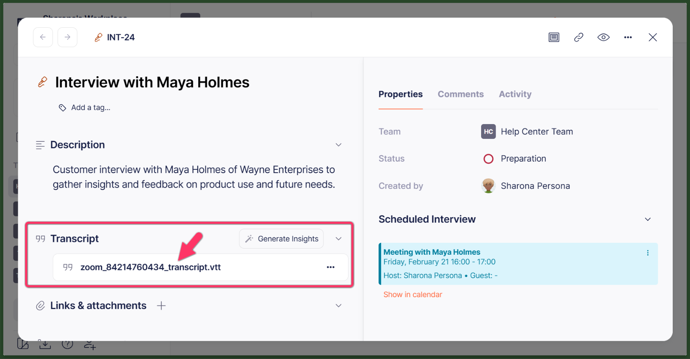Collapse the Description section
The image size is (690, 359).
[339, 145]
